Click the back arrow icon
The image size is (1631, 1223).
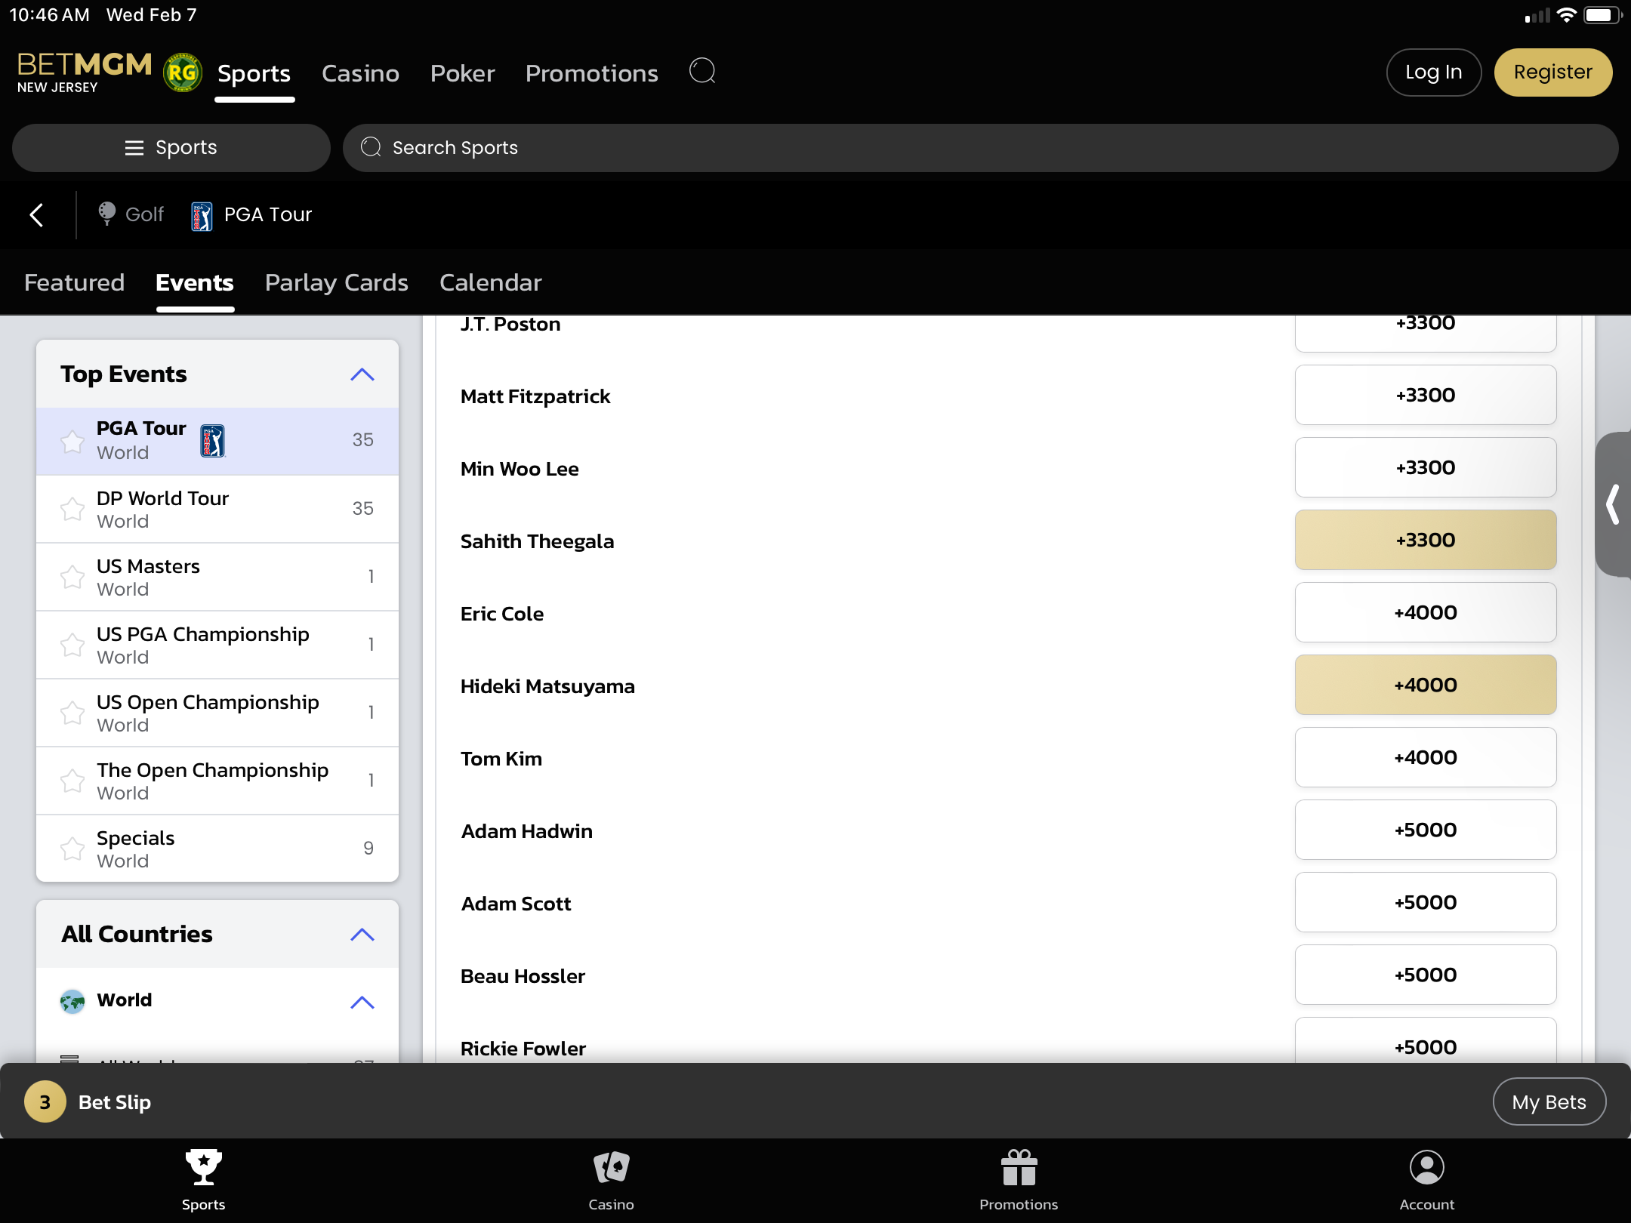point(36,215)
